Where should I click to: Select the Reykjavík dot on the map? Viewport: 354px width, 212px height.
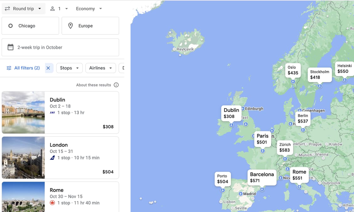coord(174,49)
